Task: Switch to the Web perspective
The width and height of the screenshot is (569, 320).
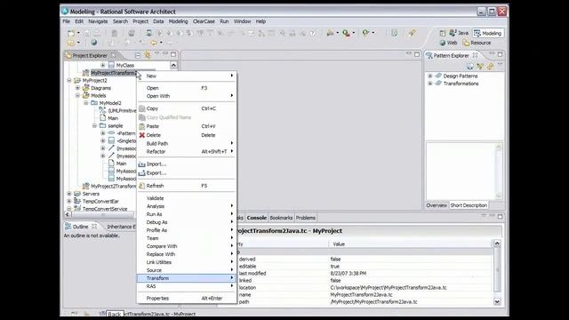Action: click(448, 43)
